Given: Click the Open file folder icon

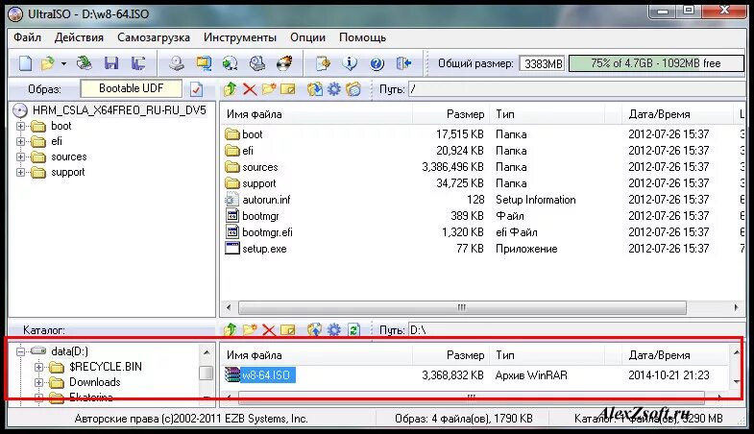Looking at the screenshot, I should pyautogui.click(x=48, y=63).
